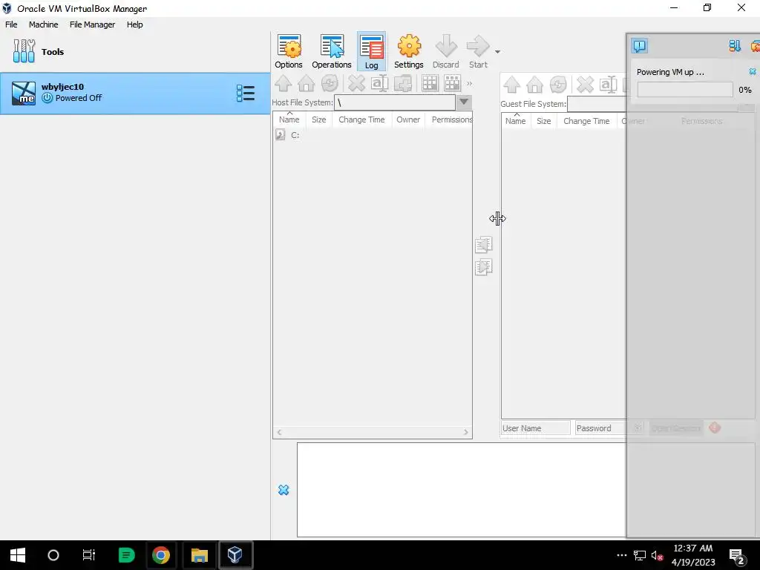Open the Windows notification center
Screen dimensions: 760x570
737,556
